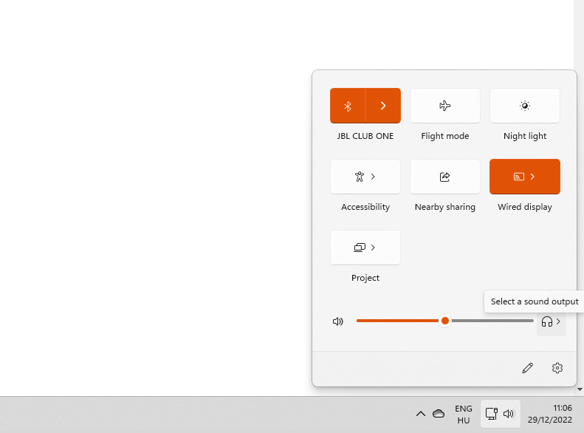Screen dimensions: 584x433
Task: Toggle Bluetooth off using the Bluetooth icon
Action: 348,106
